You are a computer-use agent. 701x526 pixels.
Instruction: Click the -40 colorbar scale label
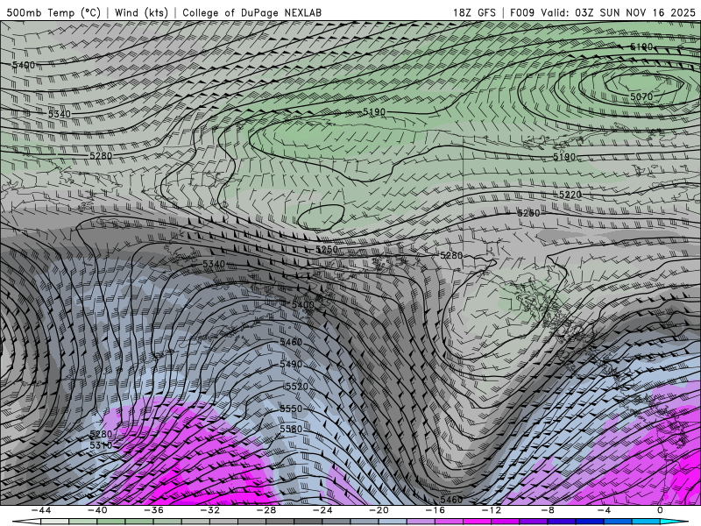pyautogui.click(x=97, y=510)
